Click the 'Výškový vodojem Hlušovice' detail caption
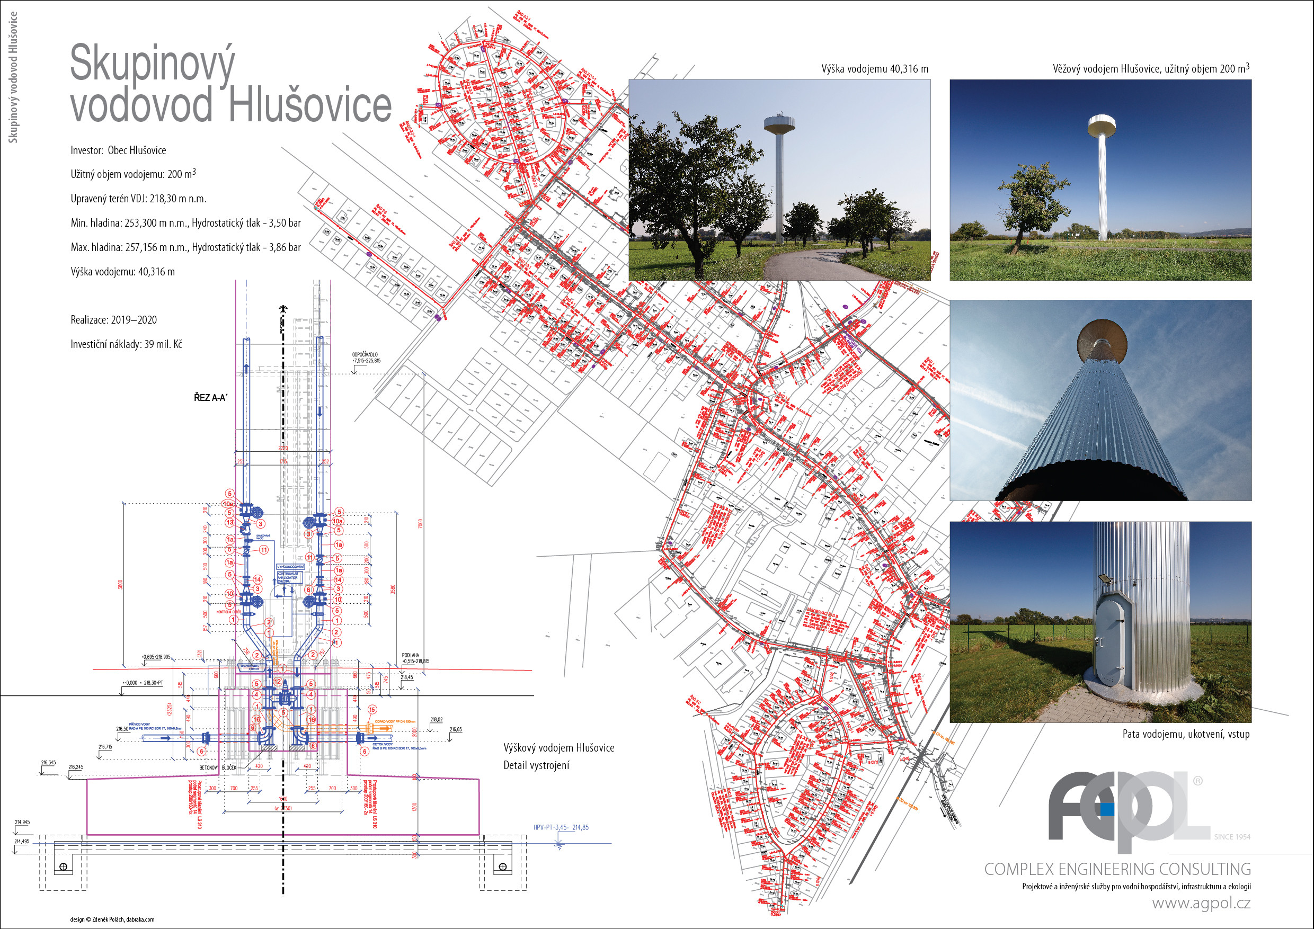 tap(558, 748)
